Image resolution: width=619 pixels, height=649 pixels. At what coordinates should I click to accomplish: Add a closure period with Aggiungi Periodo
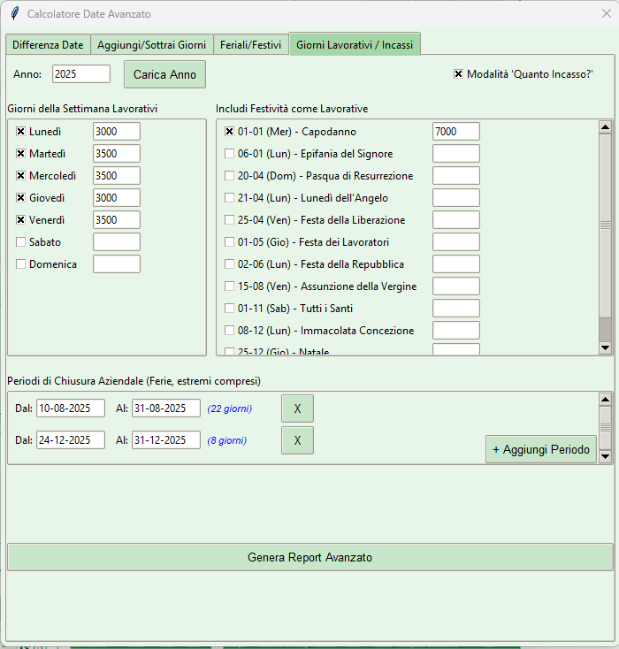[x=541, y=449]
